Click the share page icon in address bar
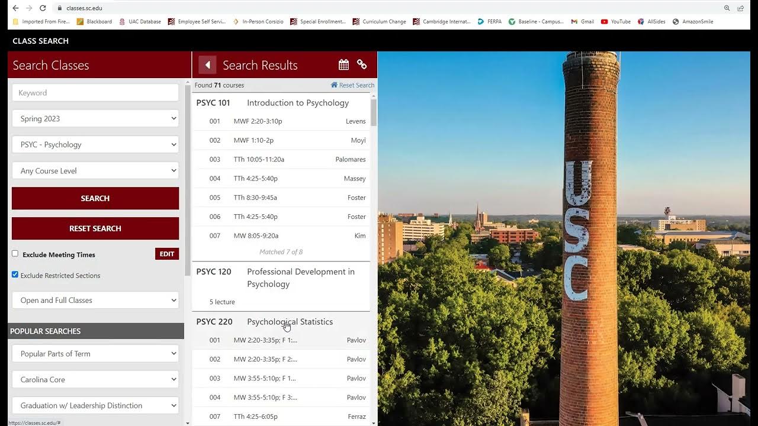The image size is (758, 426). (x=741, y=8)
